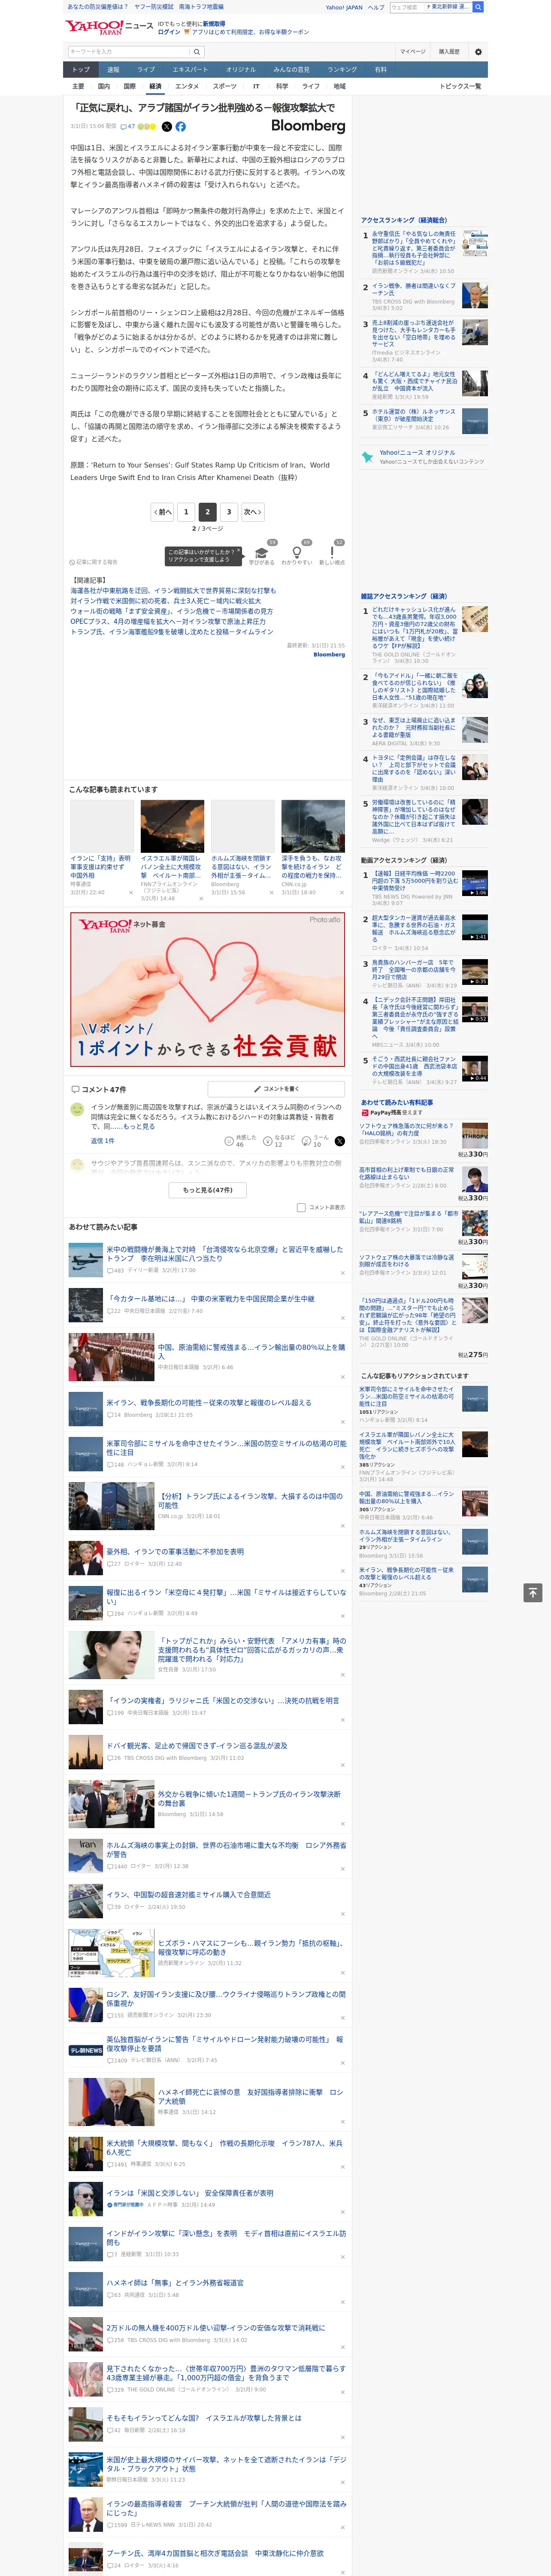This screenshot has width=551, height=2576.
Task: Select the 'みんなの意見' navigation tab
Action: tap(291, 70)
